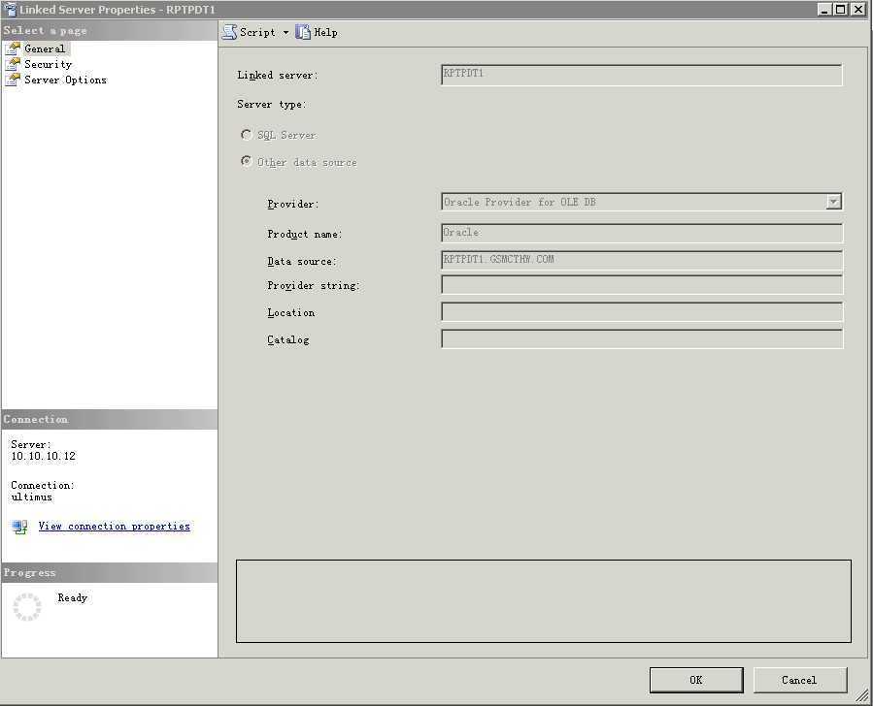The height and width of the screenshot is (706, 873).
Task: Click the 10.10.10.12 server address text
Action: click(44, 457)
